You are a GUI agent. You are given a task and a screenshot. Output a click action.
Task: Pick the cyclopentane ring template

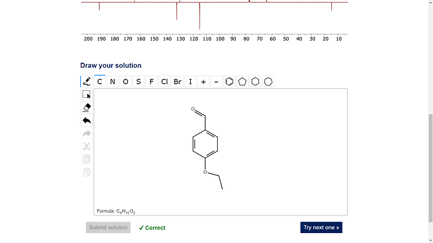[x=242, y=81]
